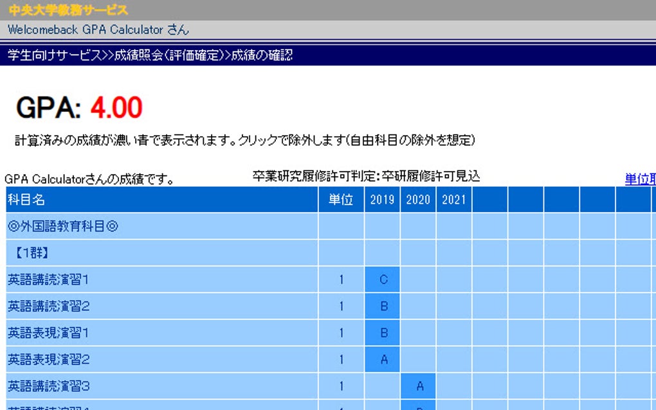Click the Welcomeback GPA Calculator さん banner
This screenshot has width=656, height=410.
coord(96,30)
